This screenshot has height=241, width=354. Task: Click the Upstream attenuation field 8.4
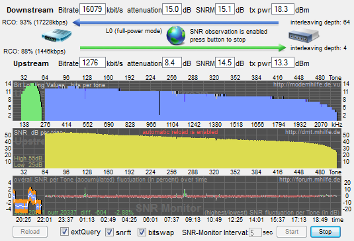(172, 62)
